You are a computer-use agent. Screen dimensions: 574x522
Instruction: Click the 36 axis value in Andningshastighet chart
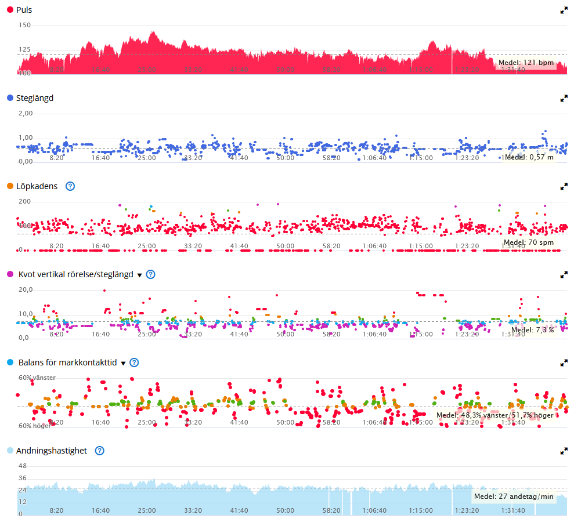tap(23, 478)
